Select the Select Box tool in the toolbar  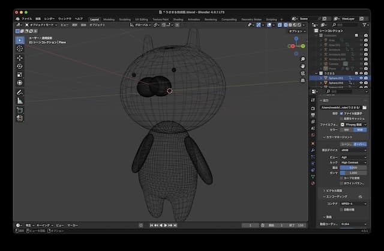(20, 40)
